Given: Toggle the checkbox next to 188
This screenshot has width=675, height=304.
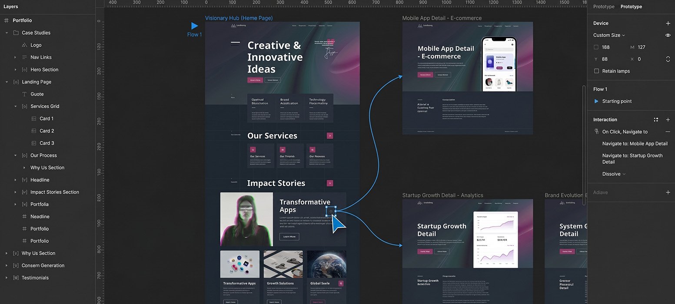Looking at the screenshot, I should coord(596,47).
